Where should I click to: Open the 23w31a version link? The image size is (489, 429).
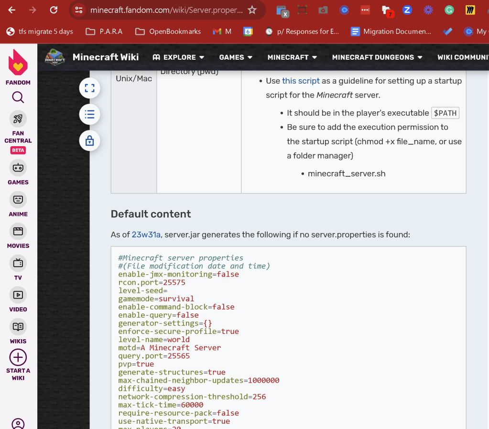tap(146, 235)
